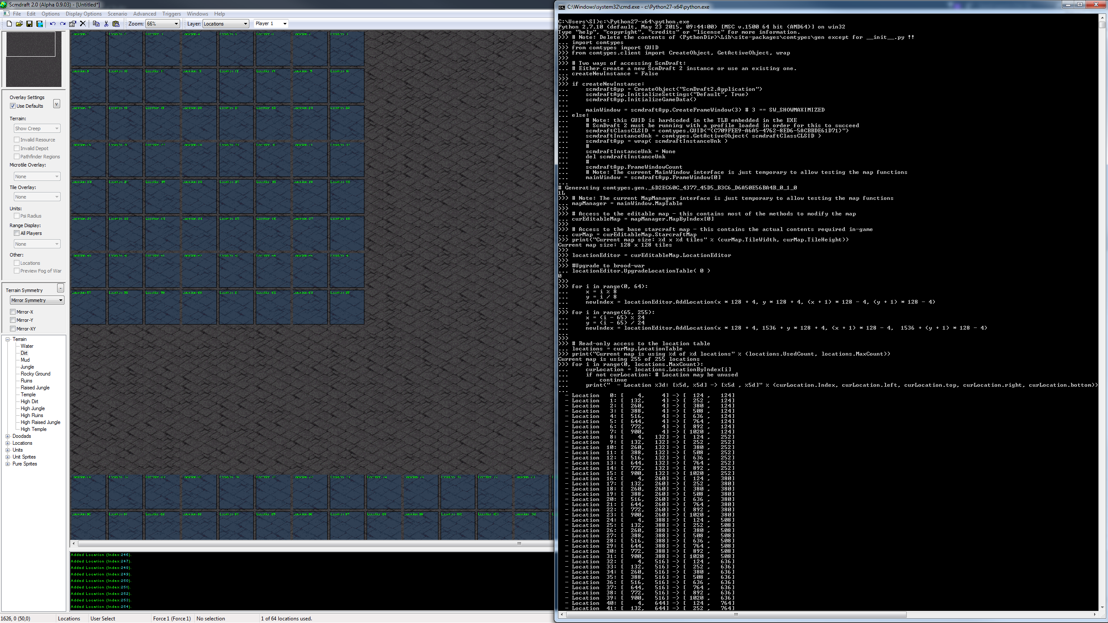Select High Raised Jungle terrain
Image resolution: width=1108 pixels, height=623 pixels.
coord(40,422)
